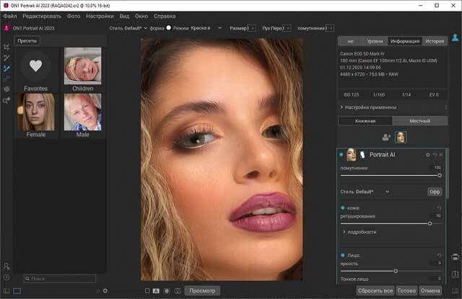The height and width of the screenshot is (299, 462).
Task: Toggle the left panel layout icon
Action: pos(6,291)
